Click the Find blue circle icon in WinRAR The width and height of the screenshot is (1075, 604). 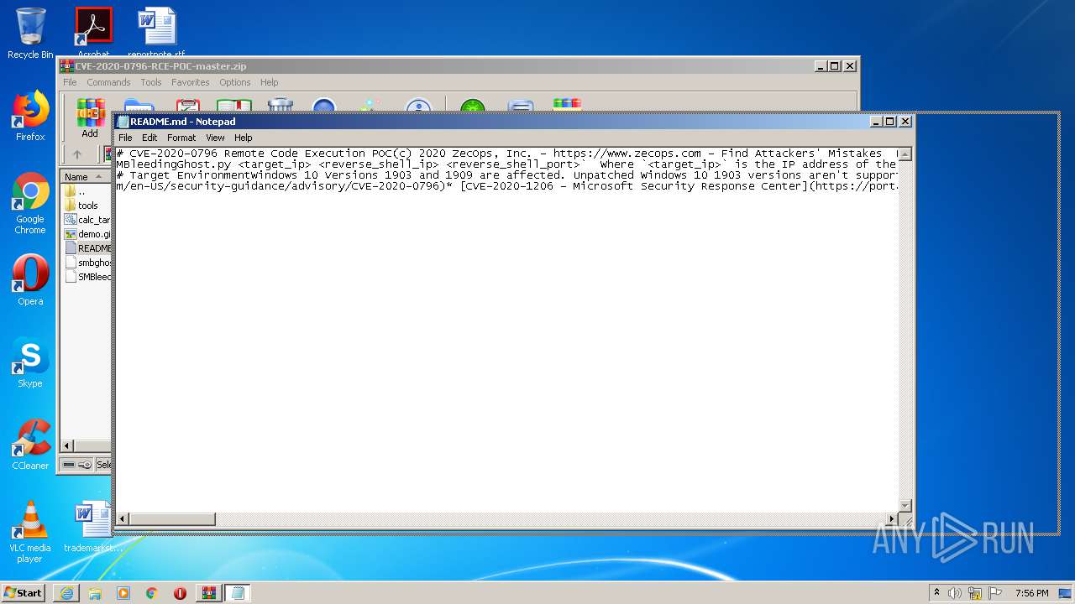point(324,105)
